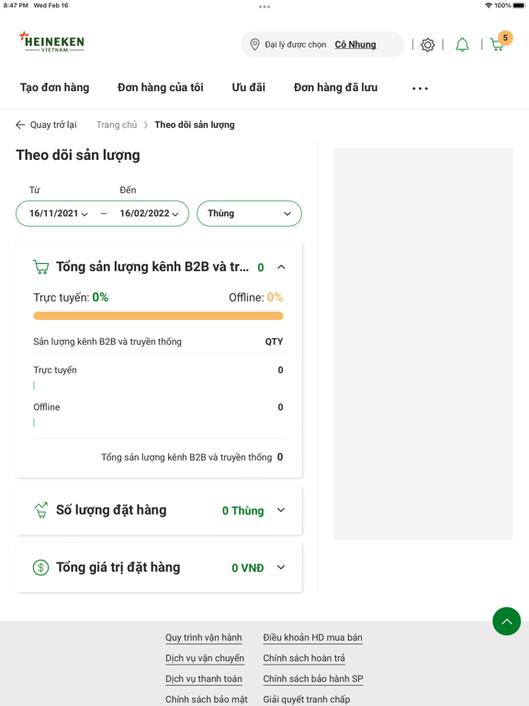
Task: Click the orange online/offline progress bar
Action: (x=158, y=315)
